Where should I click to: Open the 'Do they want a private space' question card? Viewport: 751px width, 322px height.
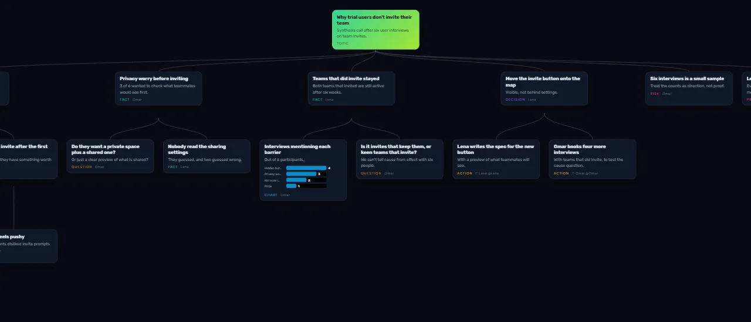(x=110, y=156)
